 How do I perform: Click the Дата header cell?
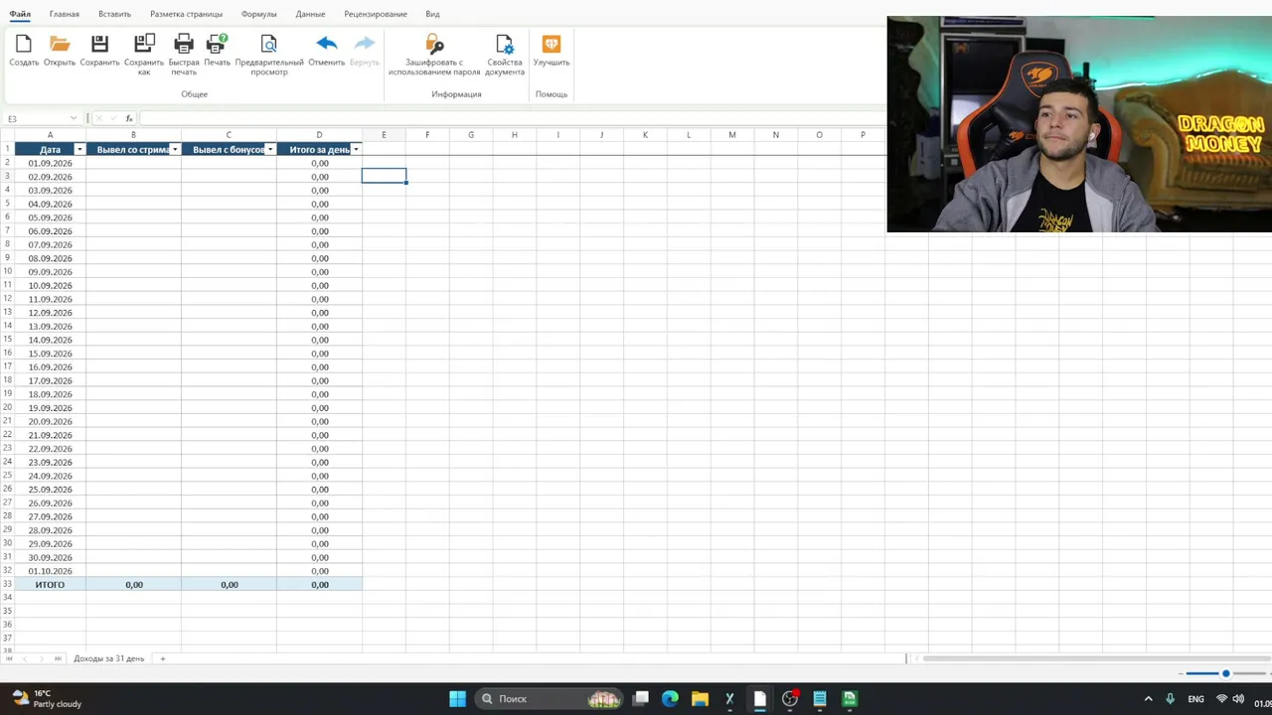click(x=50, y=149)
